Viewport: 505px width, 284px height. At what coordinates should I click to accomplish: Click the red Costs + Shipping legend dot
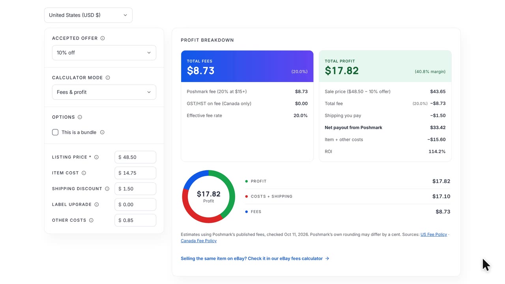[x=247, y=196]
